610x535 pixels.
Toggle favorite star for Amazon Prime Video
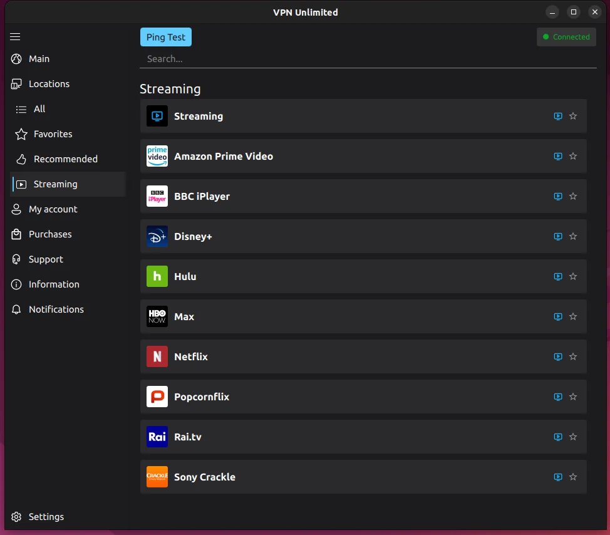pos(573,156)
